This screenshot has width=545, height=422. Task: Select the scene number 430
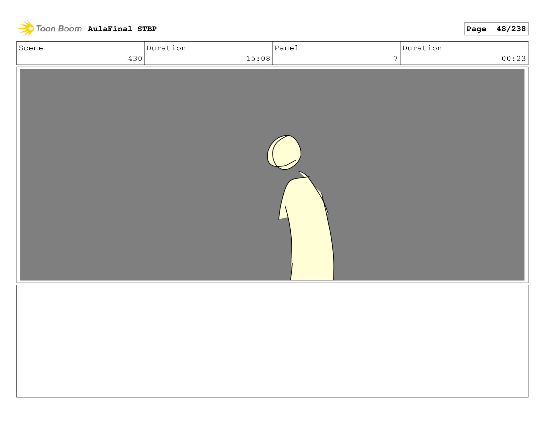[x=135, y=59]
